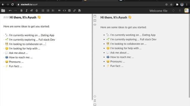Apply heading formatting
190x106 pixels.
32,11
